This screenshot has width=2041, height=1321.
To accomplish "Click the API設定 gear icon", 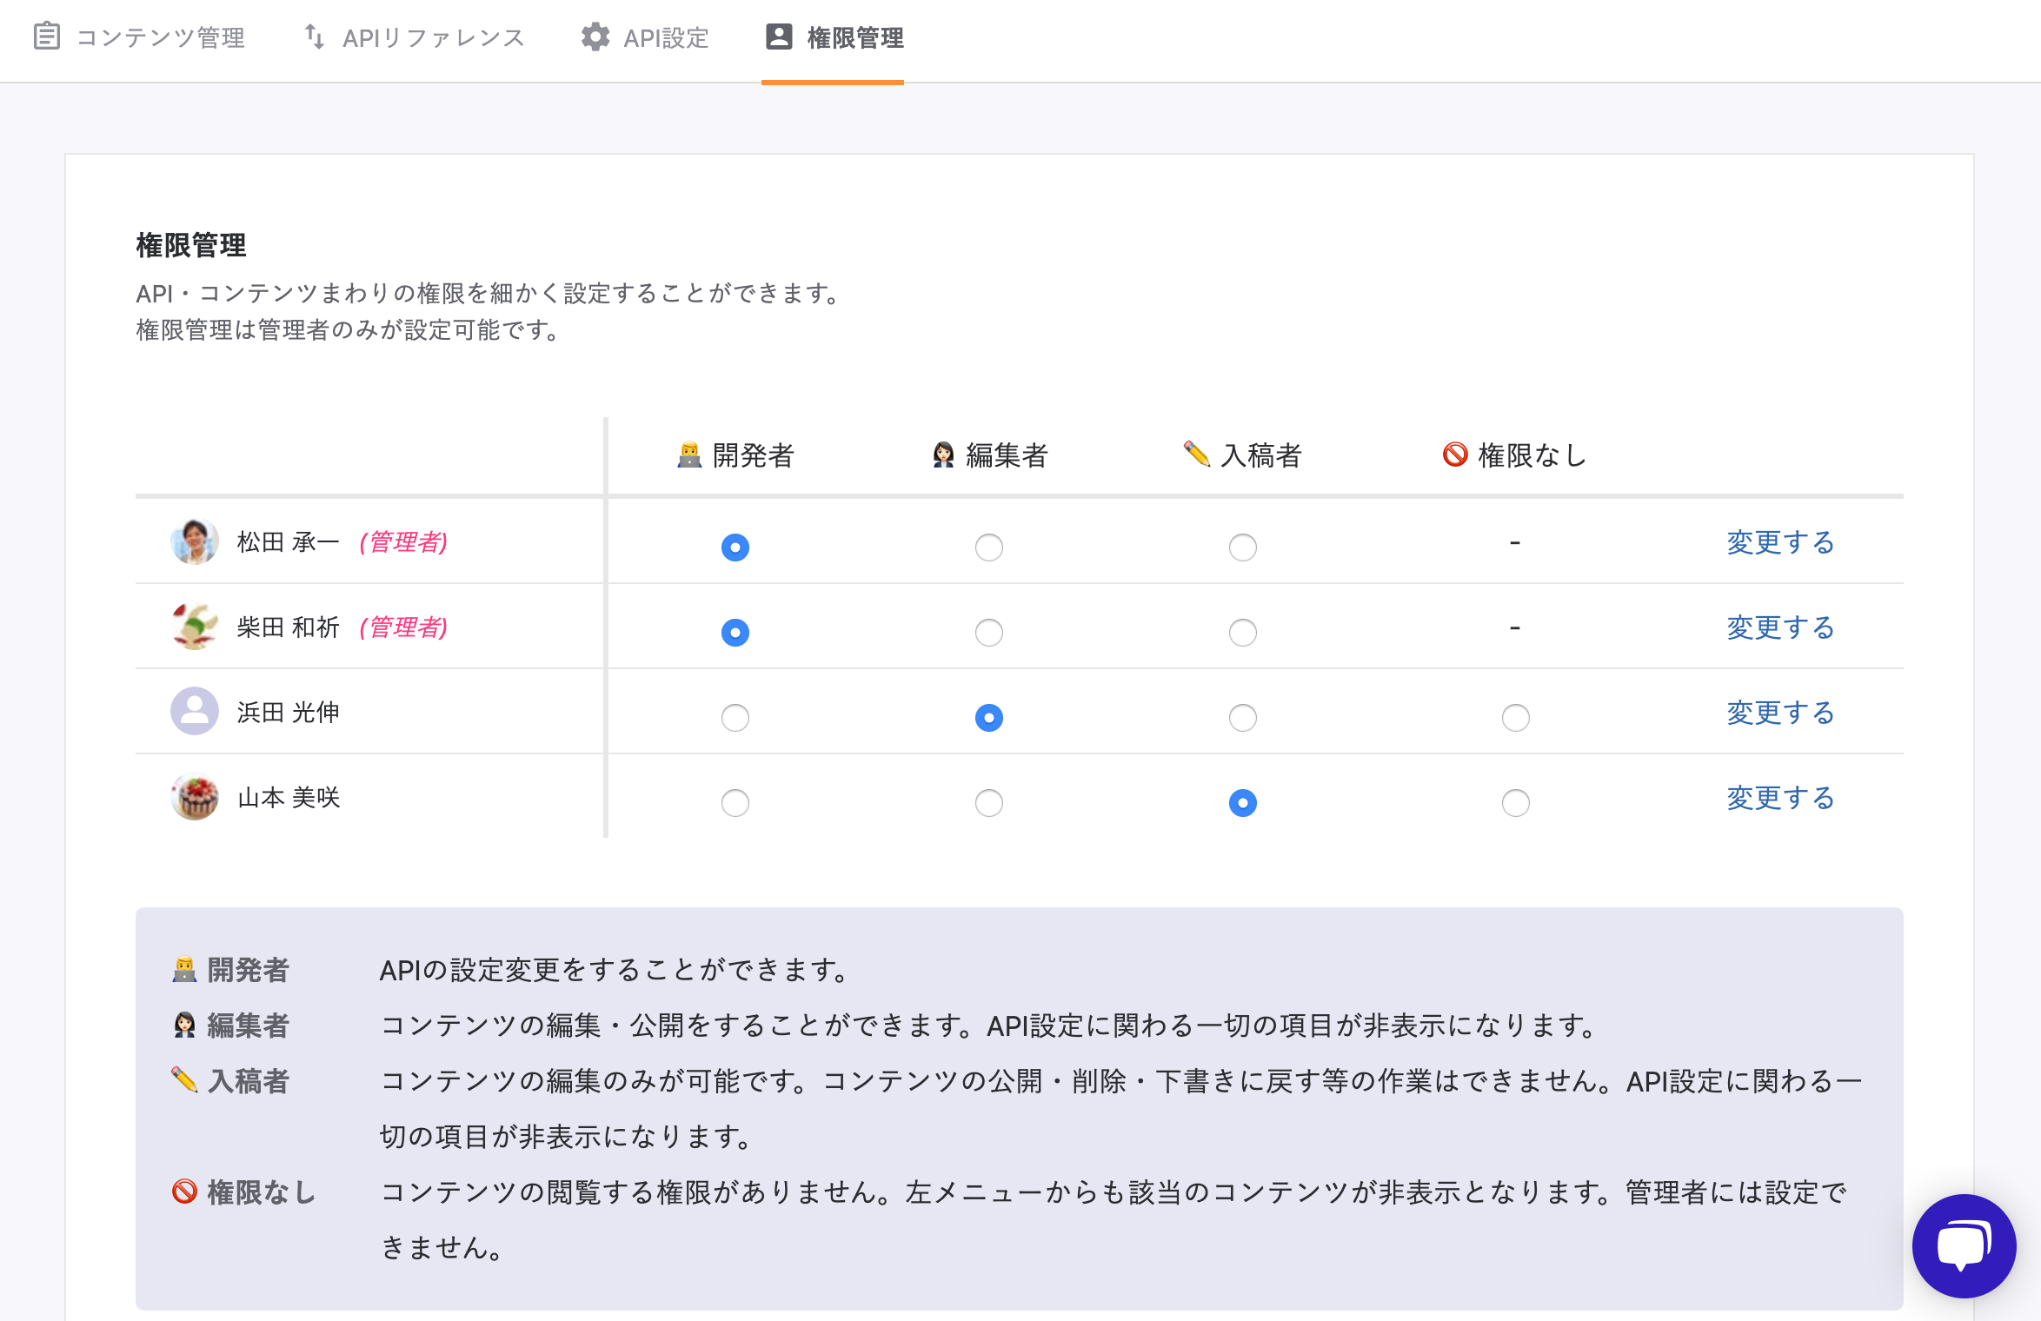I will click(x=595, y=37).
